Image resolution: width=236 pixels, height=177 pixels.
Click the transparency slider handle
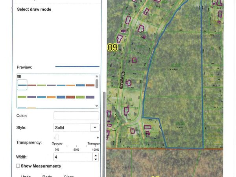pyautogui.click(x=57, y=137)
